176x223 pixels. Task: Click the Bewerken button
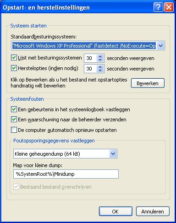pyautogui.click(x=148, y=83)
